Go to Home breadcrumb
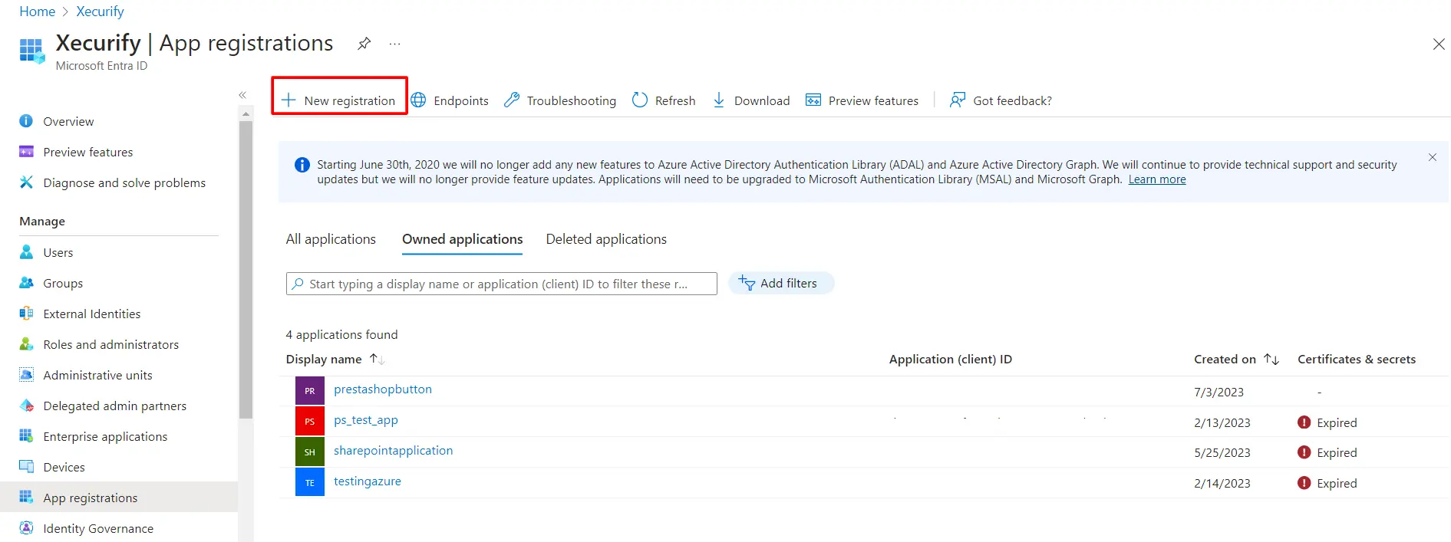 click(x=38, y=11)
